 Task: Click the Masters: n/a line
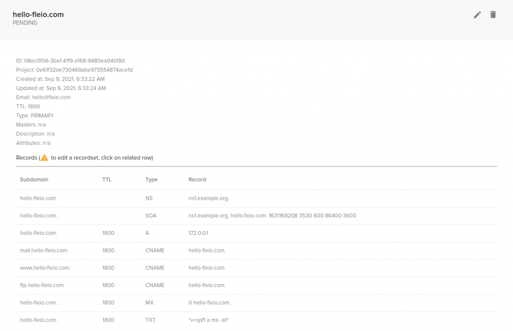[31, 124]
